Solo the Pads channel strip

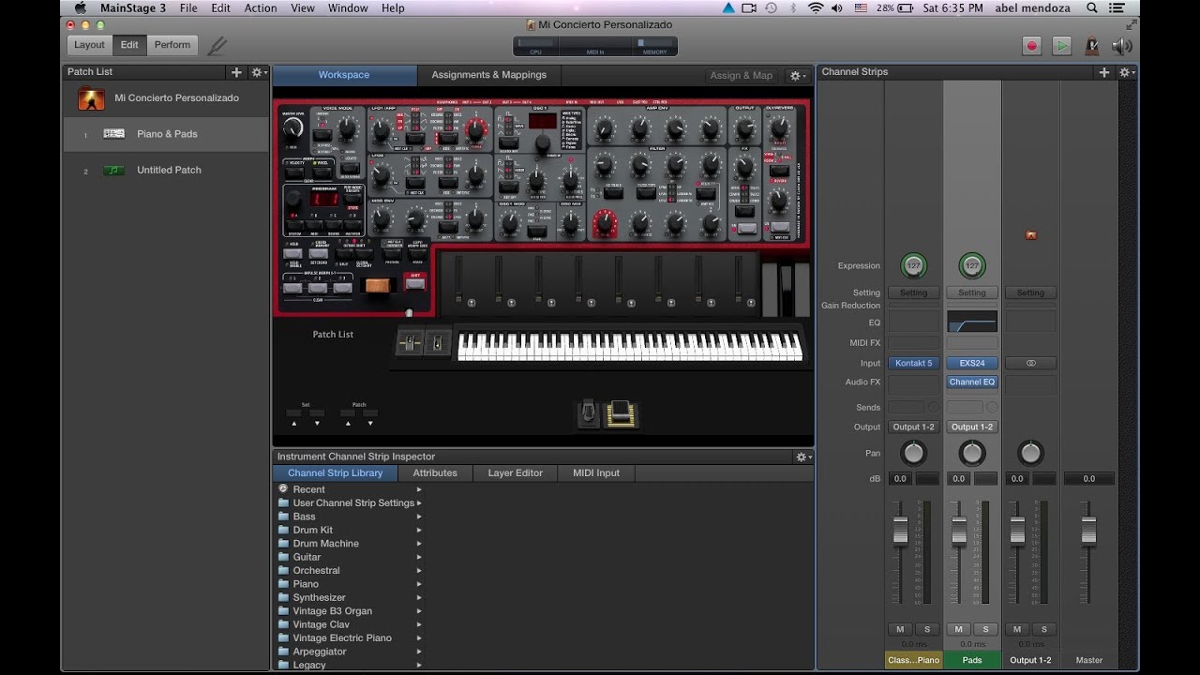click(x=984, y=629)
